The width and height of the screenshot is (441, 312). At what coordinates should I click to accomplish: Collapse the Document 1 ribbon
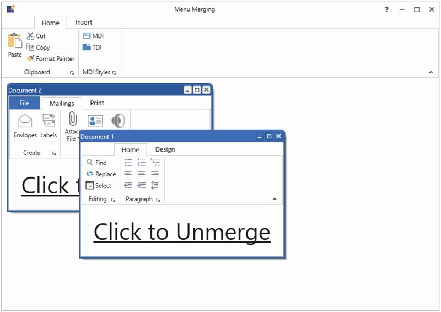click(x=275, y=200)
